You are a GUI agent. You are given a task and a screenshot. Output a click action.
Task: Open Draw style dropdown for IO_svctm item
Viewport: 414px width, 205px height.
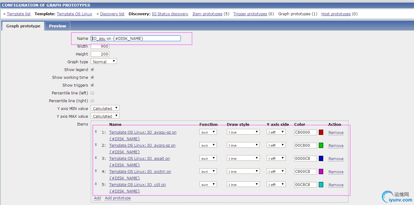(243, 171)
